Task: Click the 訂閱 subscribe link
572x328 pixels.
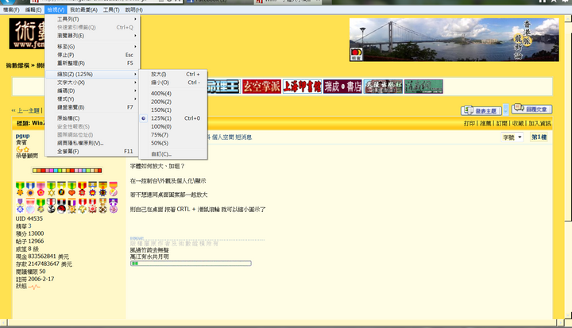Action: 501,123
